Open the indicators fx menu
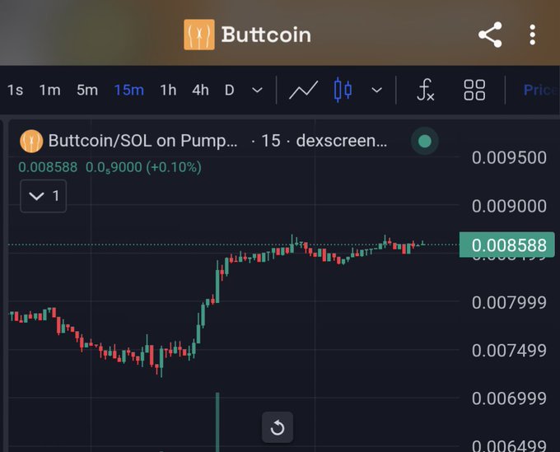Image resolution: width=560 pixels, height=452 pixels. pos(426,90)
